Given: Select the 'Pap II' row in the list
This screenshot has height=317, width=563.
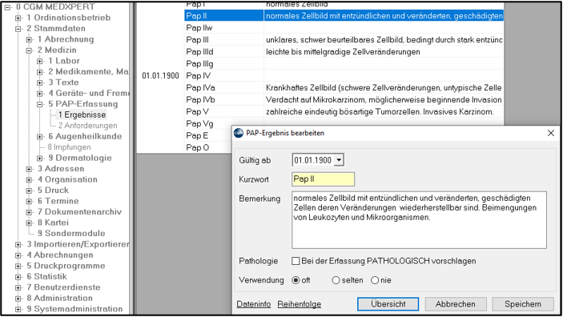Looking at the screenshot, I should (344, 16).
